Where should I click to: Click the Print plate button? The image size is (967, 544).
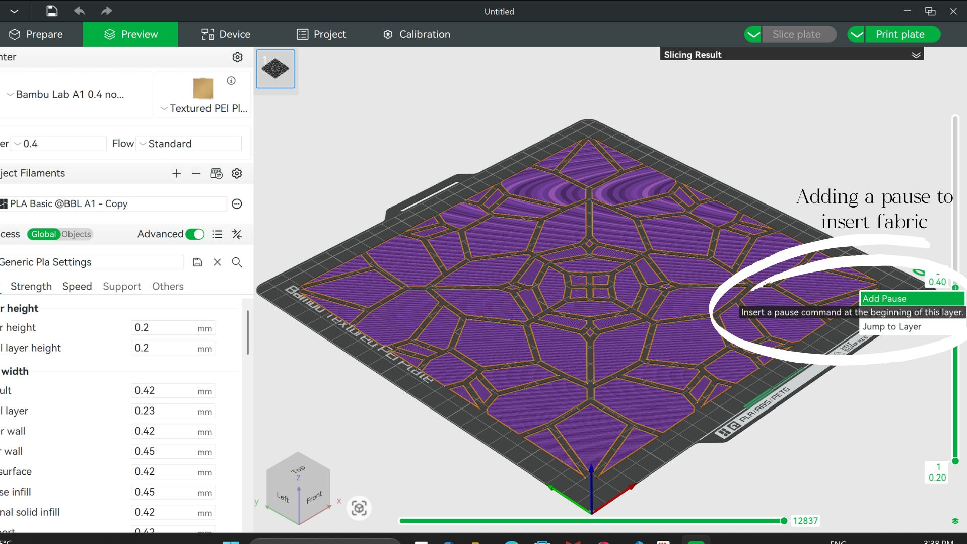(x=900, y=34)
